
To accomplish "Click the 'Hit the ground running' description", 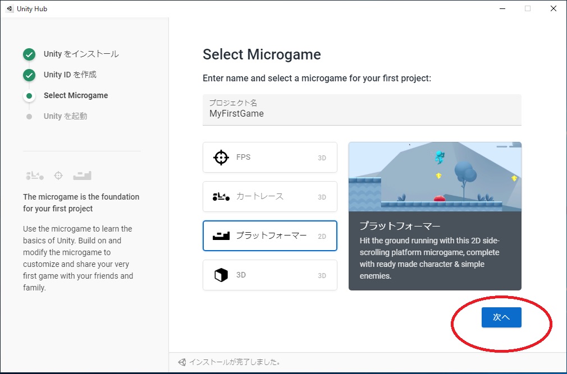I will 429,258.
